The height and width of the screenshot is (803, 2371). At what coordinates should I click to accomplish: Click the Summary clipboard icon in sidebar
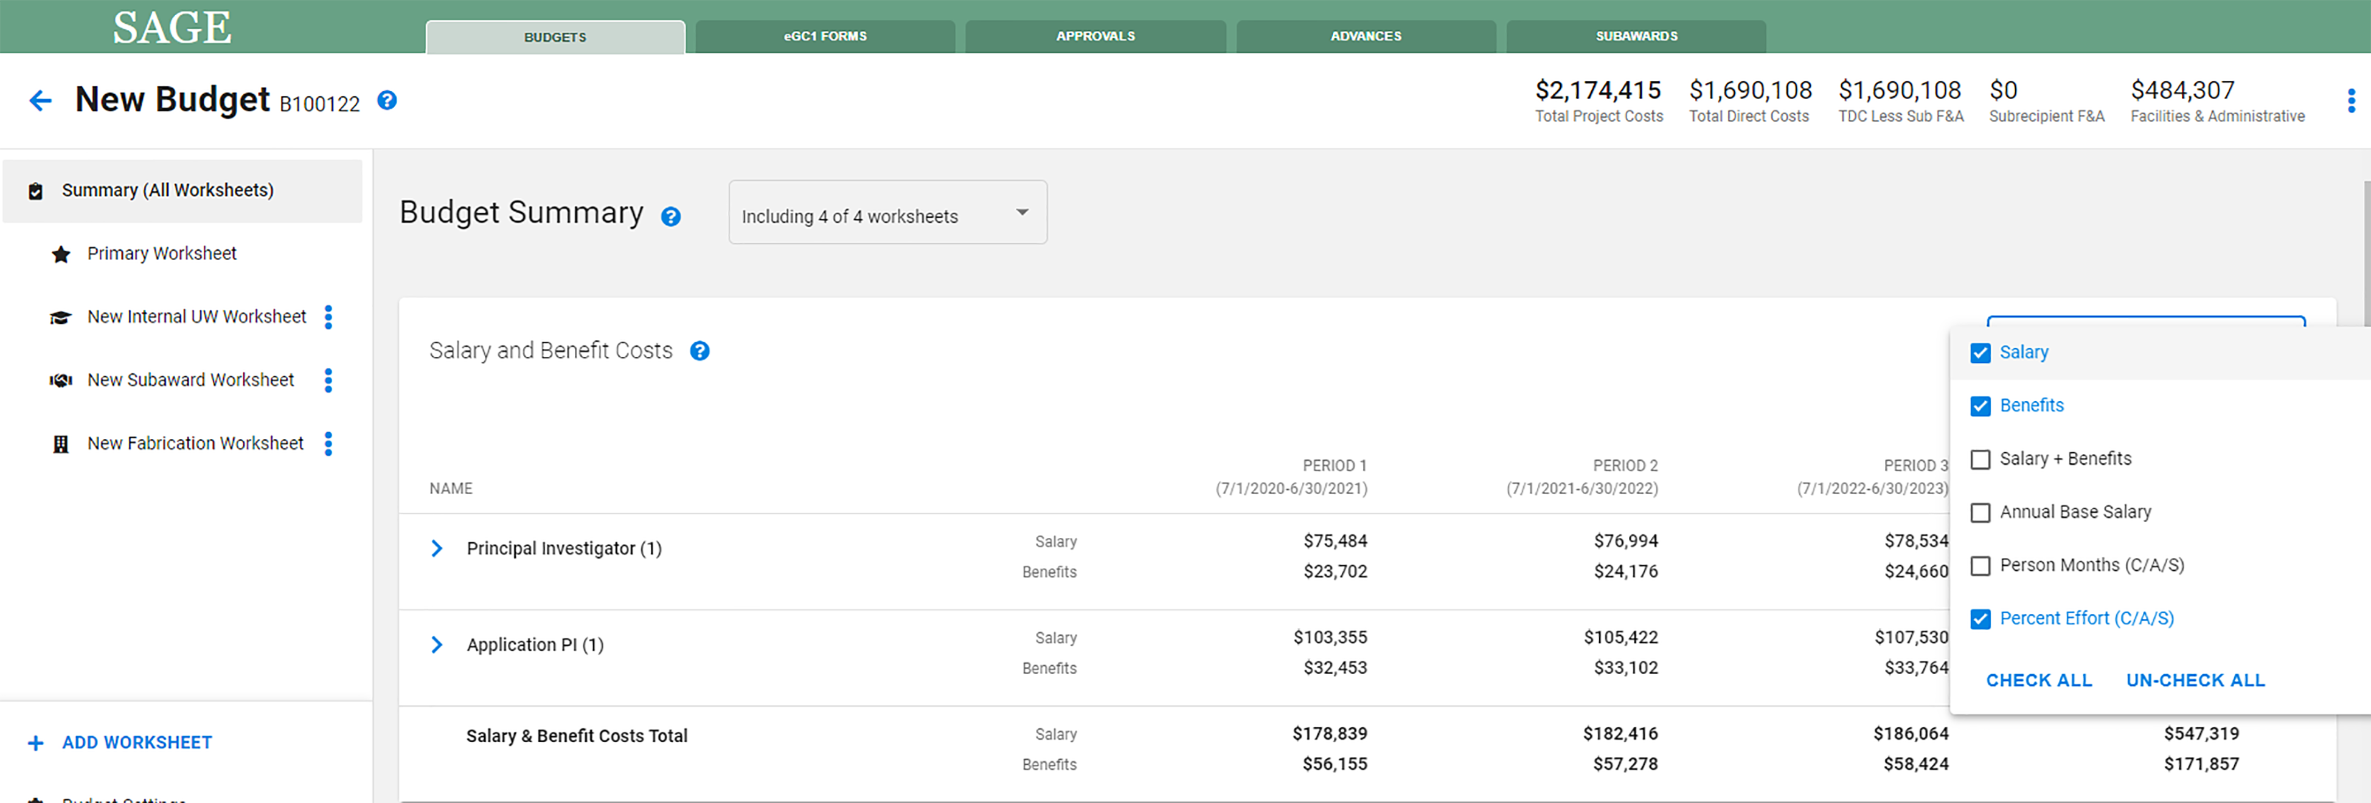point(36,191)
